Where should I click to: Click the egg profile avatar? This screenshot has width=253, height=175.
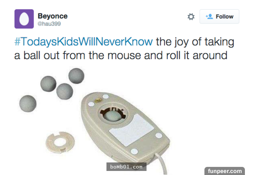pyautogui.click(x=24, y=19)
